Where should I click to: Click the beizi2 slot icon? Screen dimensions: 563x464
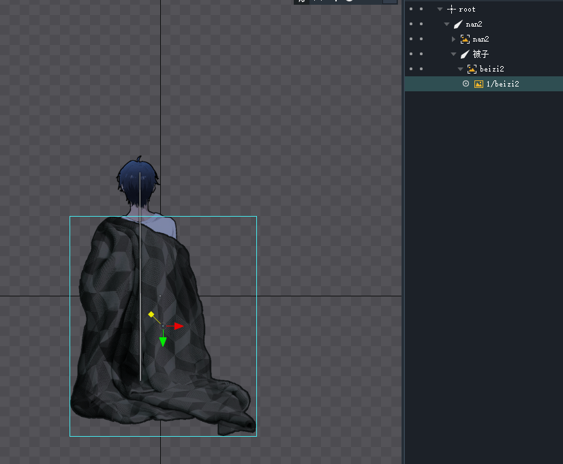472,69
